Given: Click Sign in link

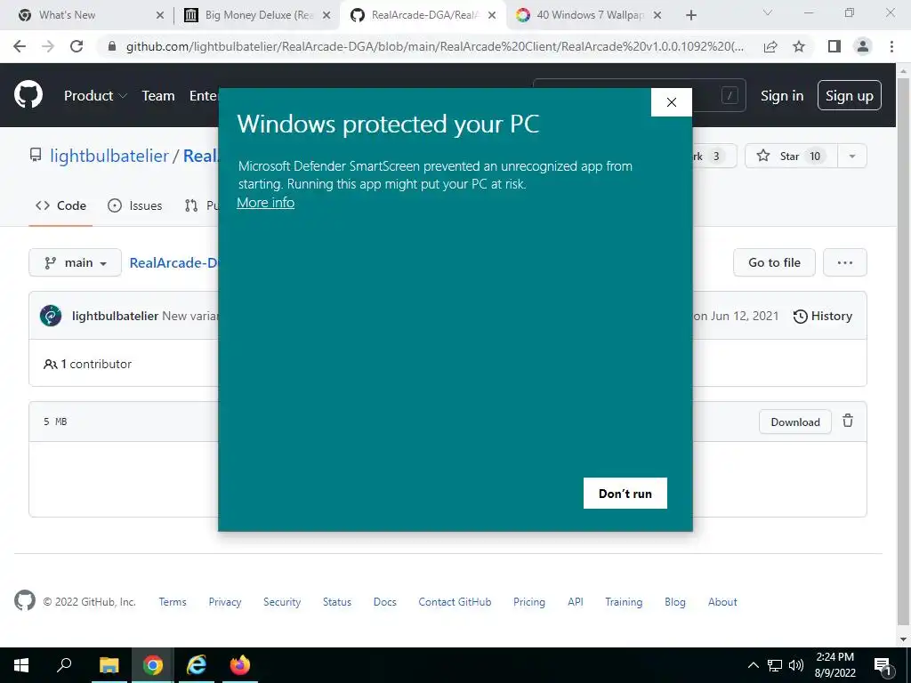Looking at the screenshot, I should coord(782,96).
